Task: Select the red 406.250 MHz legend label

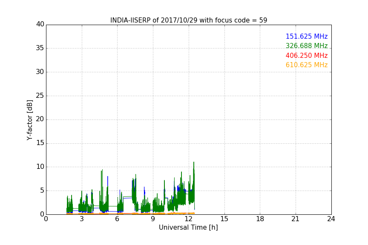Action: coord(307,55)
